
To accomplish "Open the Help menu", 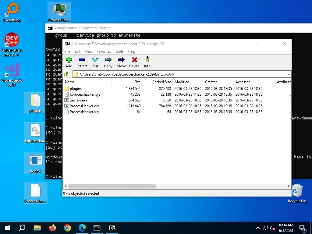I will coord(131,51).
